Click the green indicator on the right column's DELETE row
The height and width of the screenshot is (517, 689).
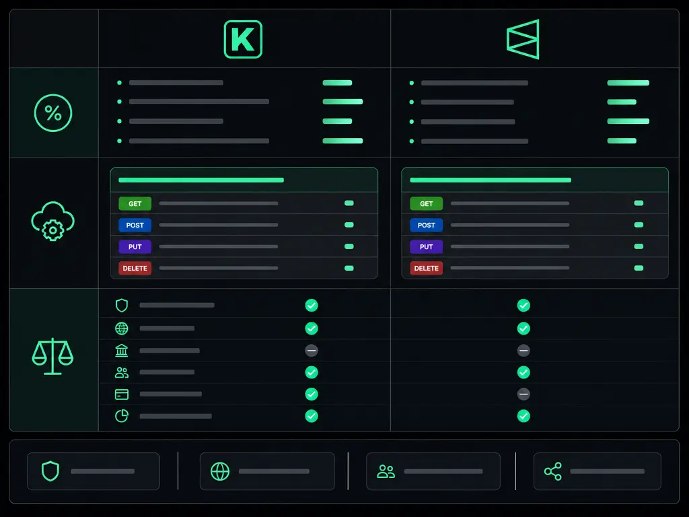(x=639, y=268)
